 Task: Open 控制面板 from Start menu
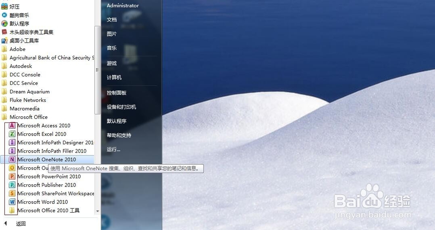tap(117, 93)
